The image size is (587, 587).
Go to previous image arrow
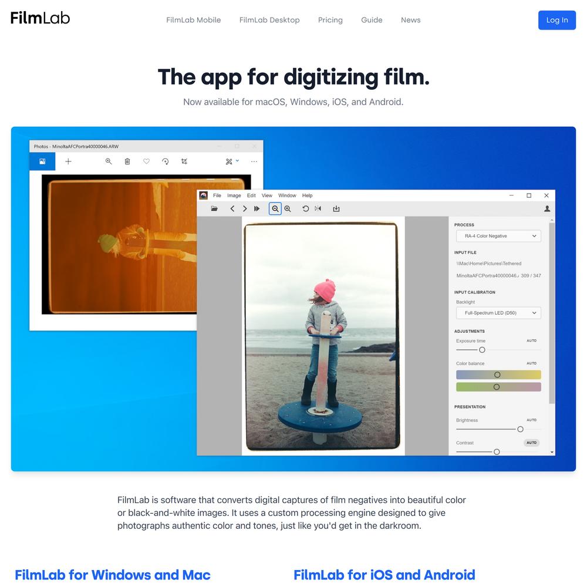click(x=232, y=208)
